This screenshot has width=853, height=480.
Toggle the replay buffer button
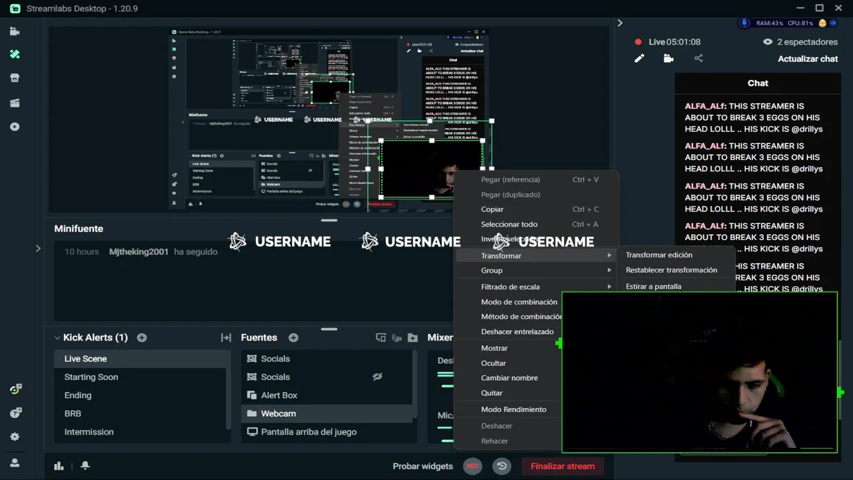coord(502,466)
